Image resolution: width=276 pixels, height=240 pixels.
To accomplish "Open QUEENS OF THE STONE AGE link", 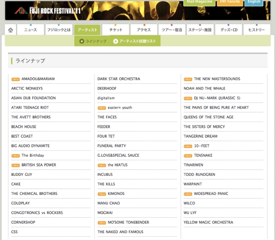I will (209, 117).
